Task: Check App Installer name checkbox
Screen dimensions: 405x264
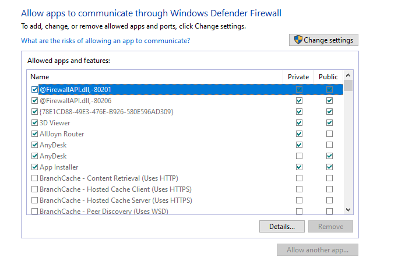Action: (x=34, y=167)
